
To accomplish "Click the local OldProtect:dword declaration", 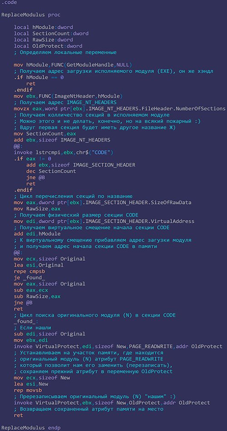I will click(48, 46).
